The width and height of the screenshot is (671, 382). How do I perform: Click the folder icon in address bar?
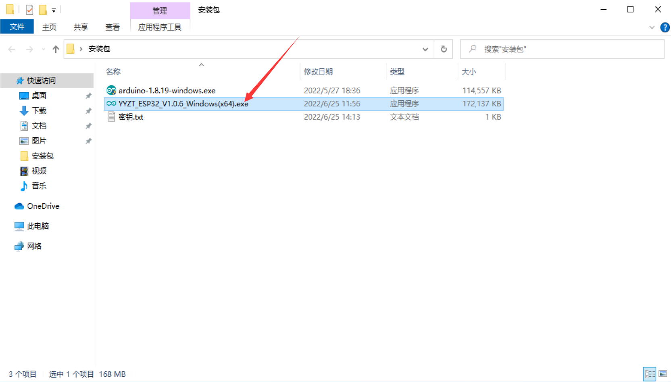coord(71,49)
